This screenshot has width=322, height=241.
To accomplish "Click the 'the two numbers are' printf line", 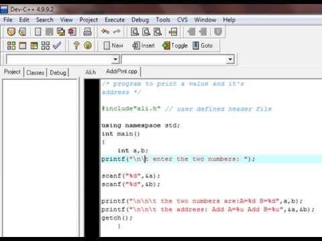I will coord(202,201).
